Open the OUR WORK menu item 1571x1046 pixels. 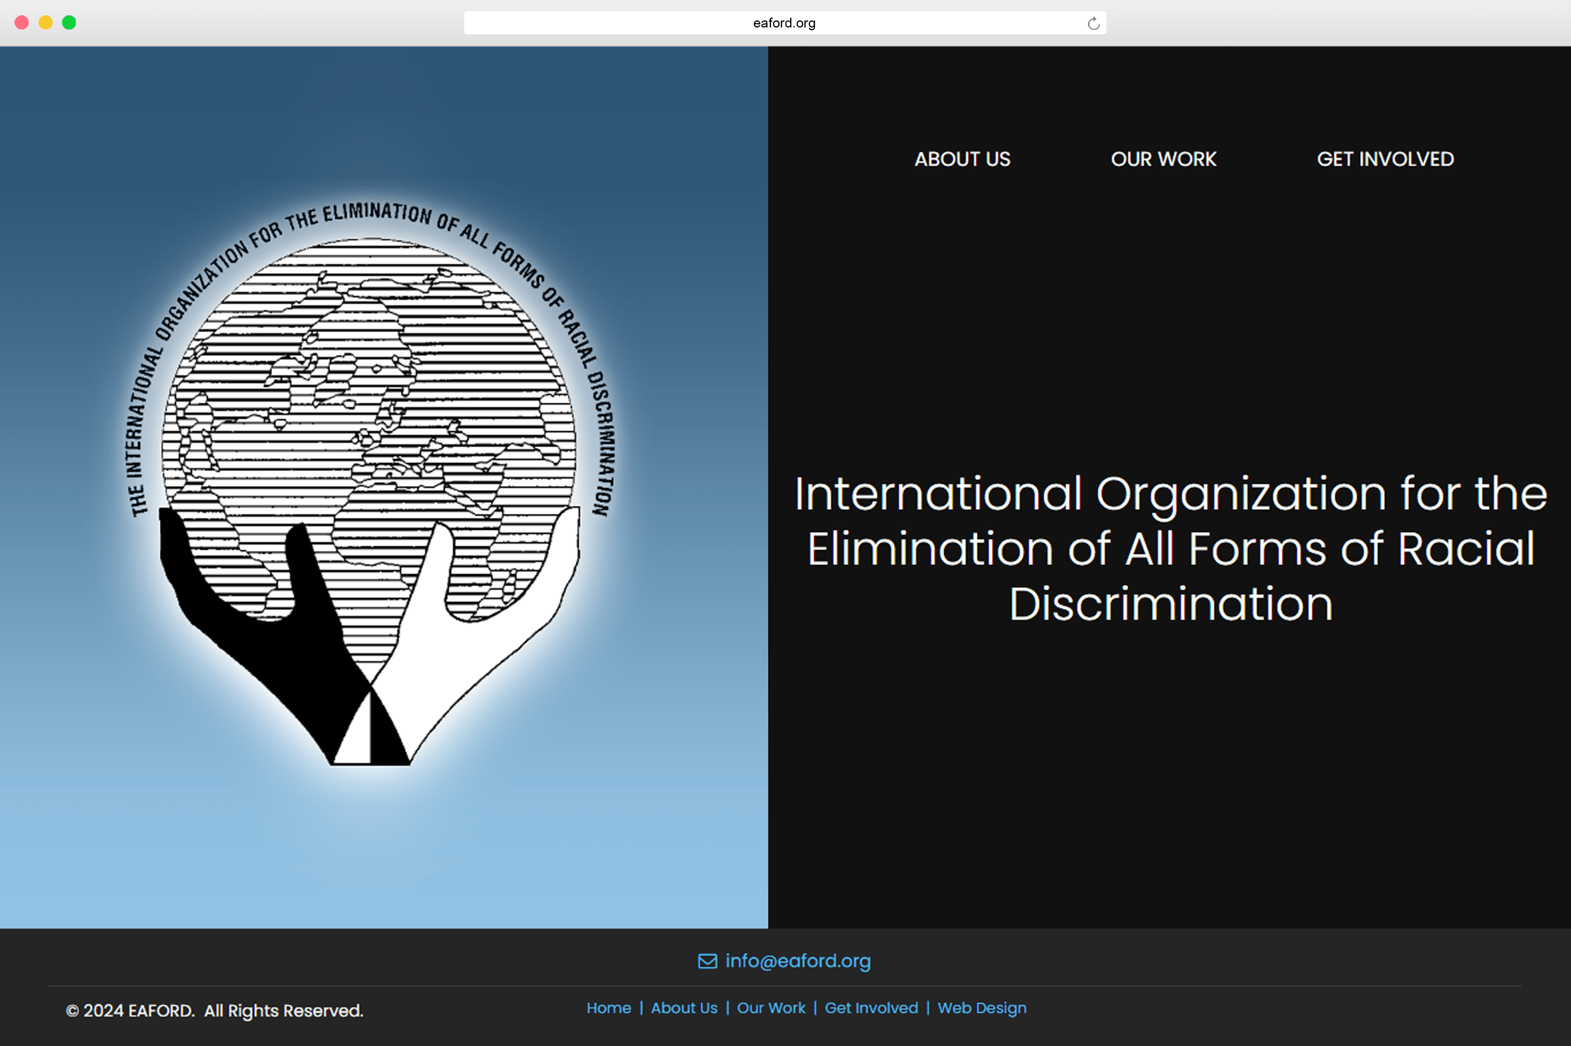1163,159
